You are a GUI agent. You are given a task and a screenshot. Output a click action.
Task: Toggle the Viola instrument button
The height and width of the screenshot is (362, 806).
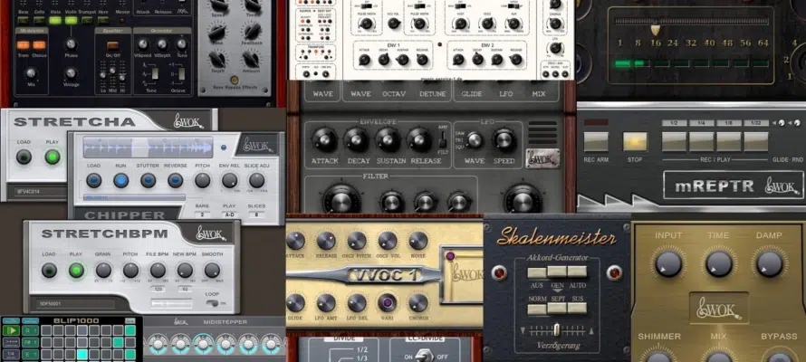54,21
